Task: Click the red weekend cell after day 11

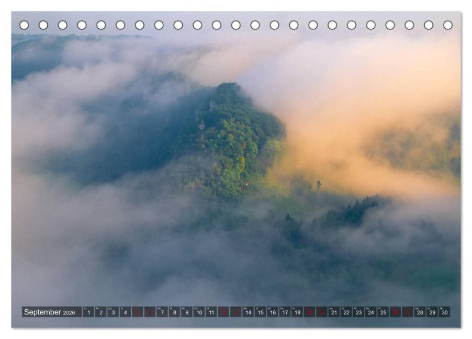Action: click(223, 312)
